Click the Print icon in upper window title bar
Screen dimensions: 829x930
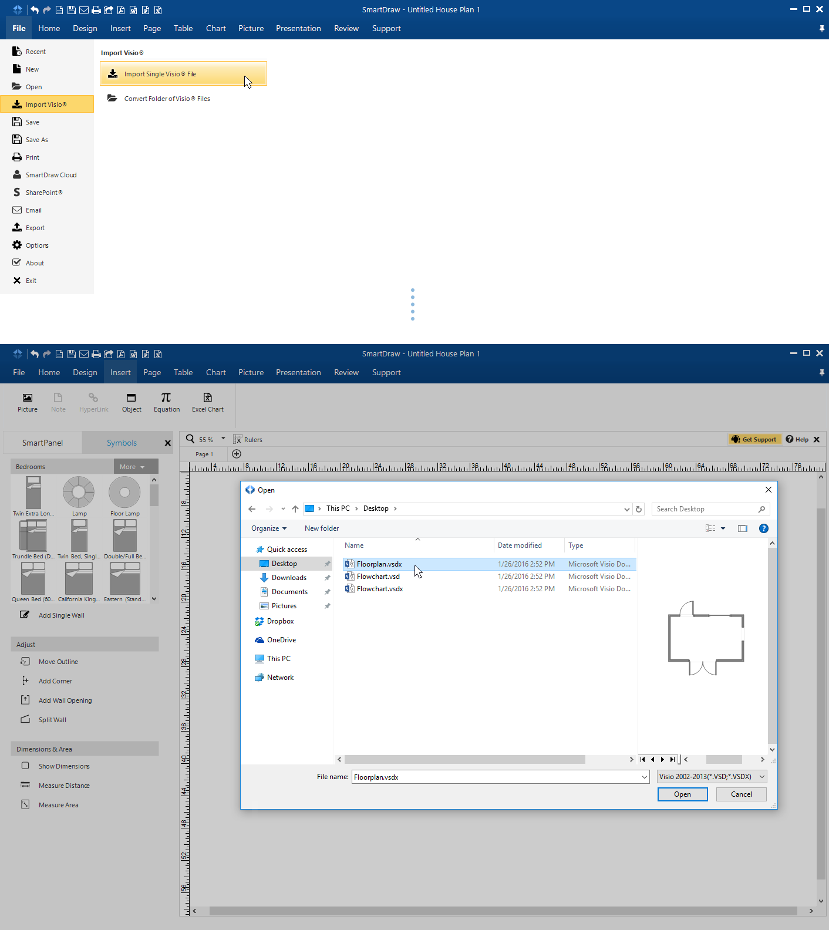[96, 10]
